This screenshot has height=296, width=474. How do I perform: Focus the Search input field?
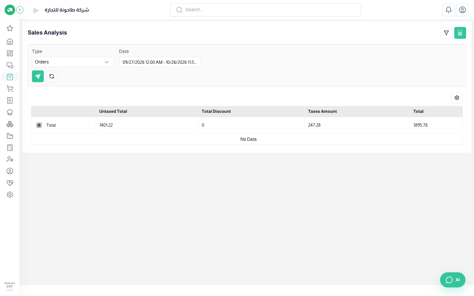pyautogui.click(x=266, y=10)
